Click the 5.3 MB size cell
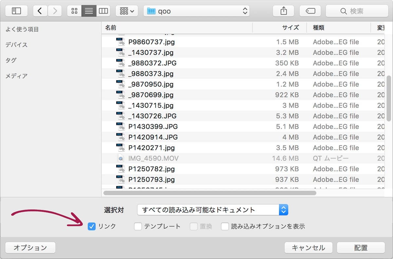 [x=288, y=116]
